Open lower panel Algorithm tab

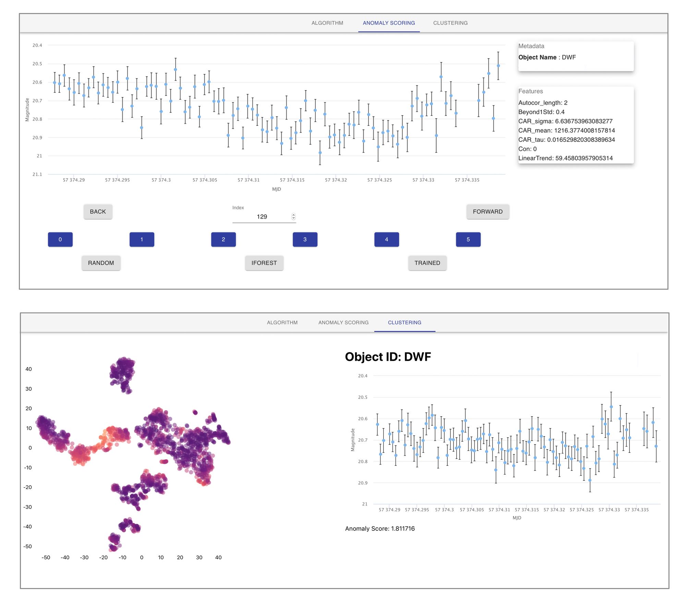[282, 322]
